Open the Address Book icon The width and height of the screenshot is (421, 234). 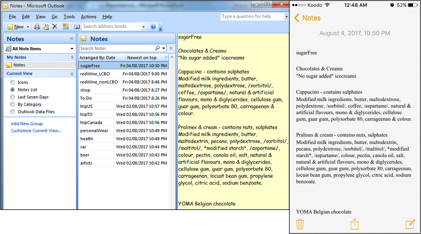click(x=77, y=27)
